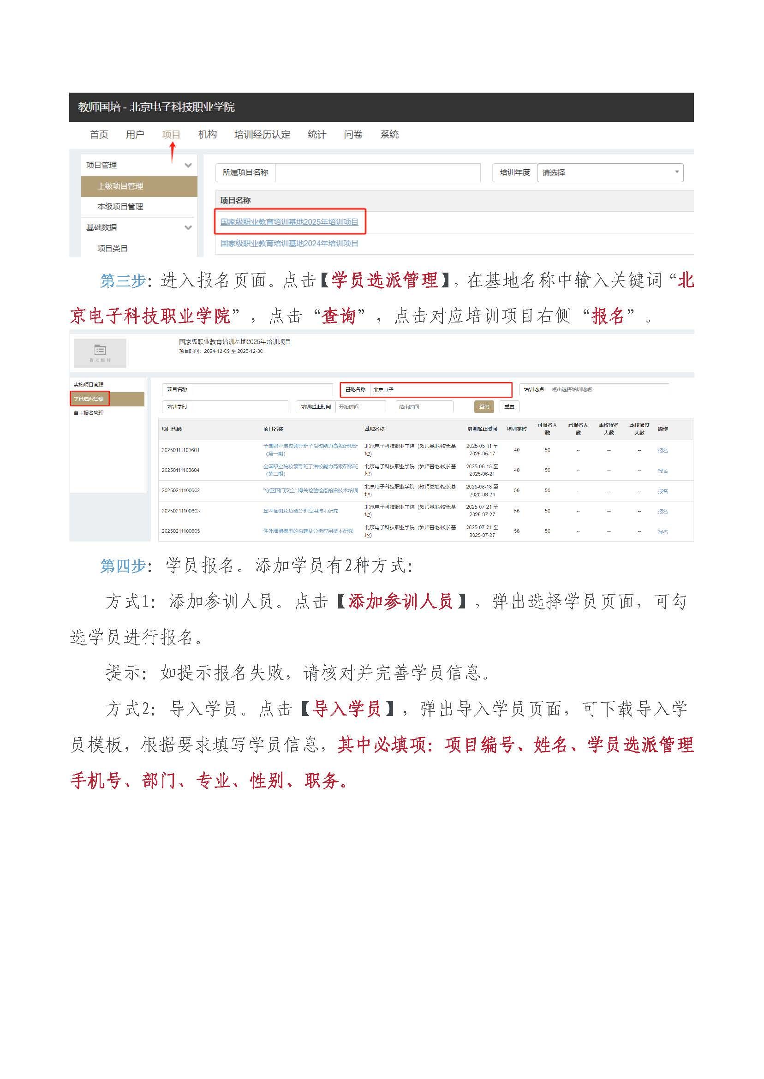Select 自主报名管理 in the left menu
Viewport: 764px width, 1079px height.
coord(89,413)
